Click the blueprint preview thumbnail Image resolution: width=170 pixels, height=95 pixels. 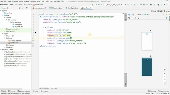[x=147, y=67]
